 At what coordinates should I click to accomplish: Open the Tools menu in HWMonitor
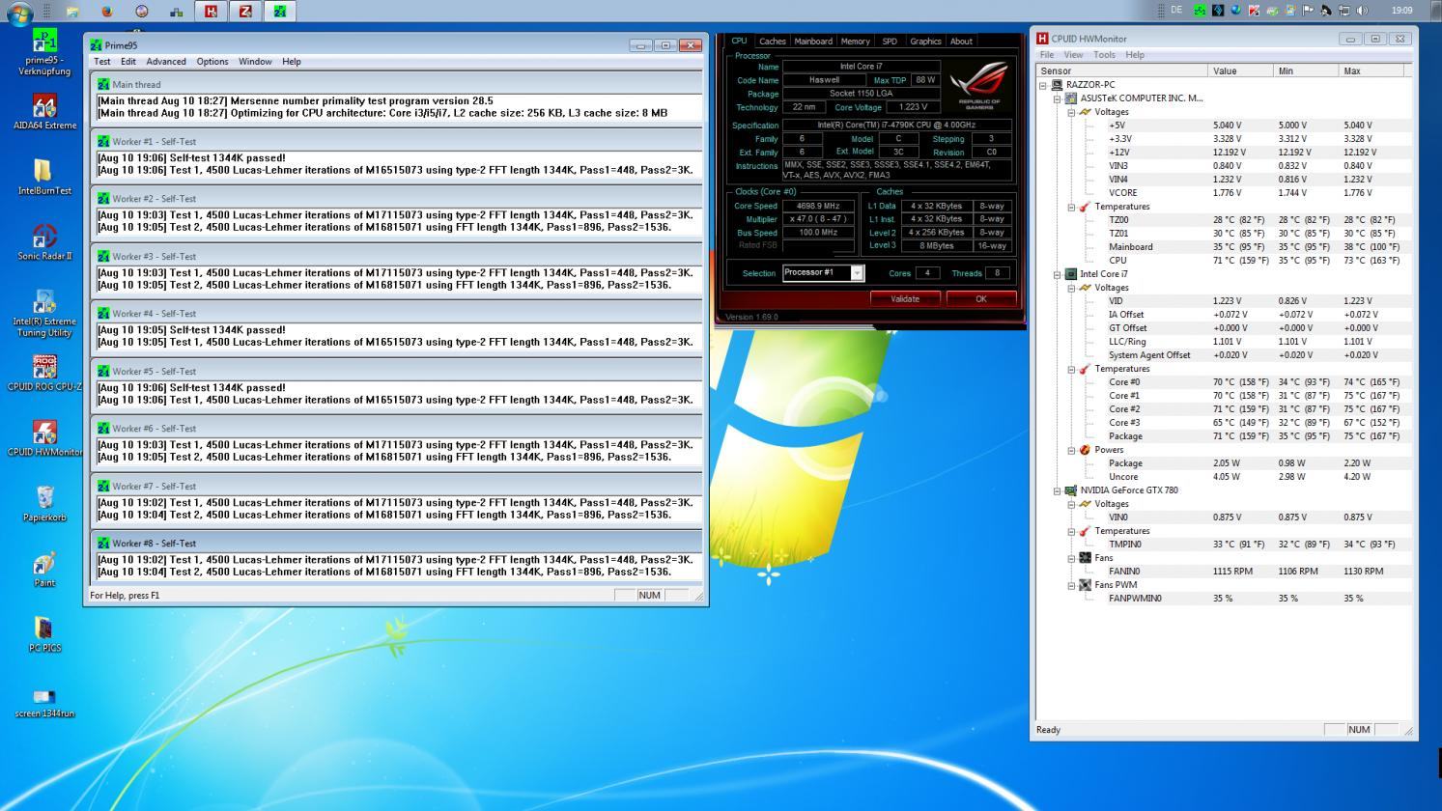1104,55
